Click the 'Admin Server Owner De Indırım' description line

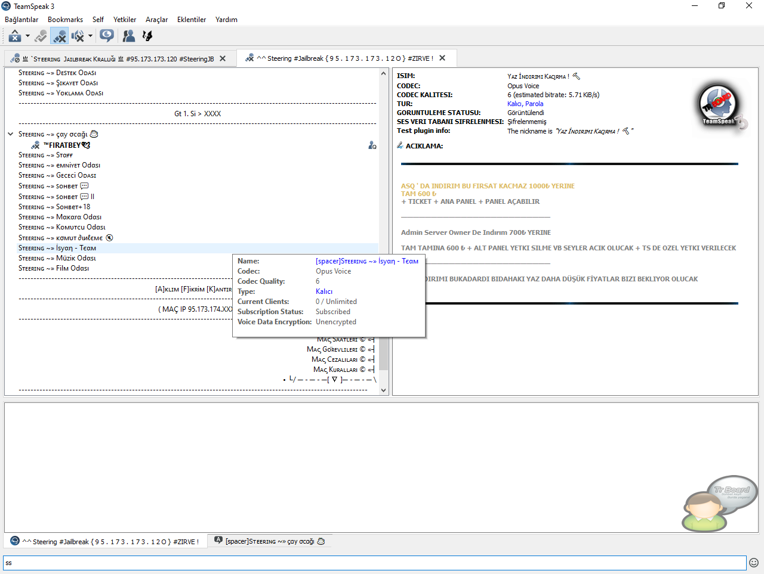coord(476,232)
